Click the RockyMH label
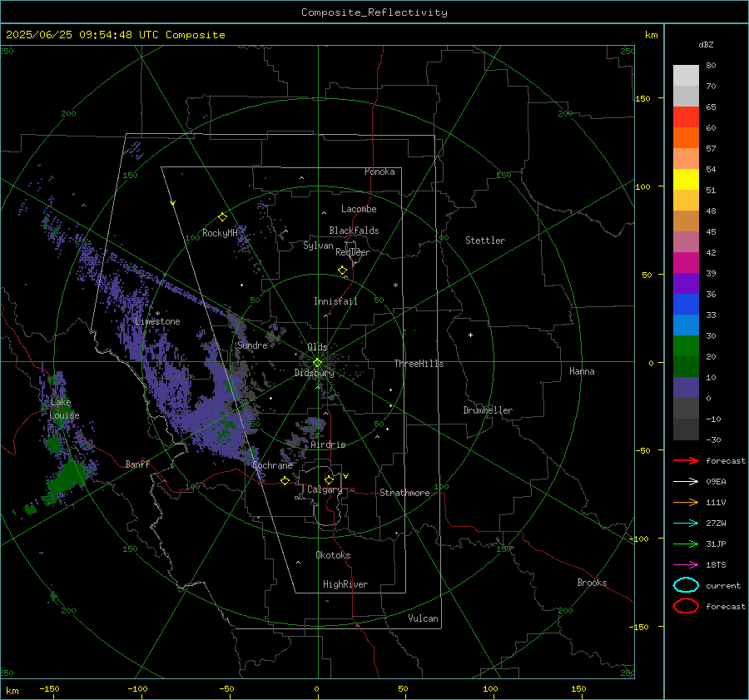749x700 pixels. point(220,233)
